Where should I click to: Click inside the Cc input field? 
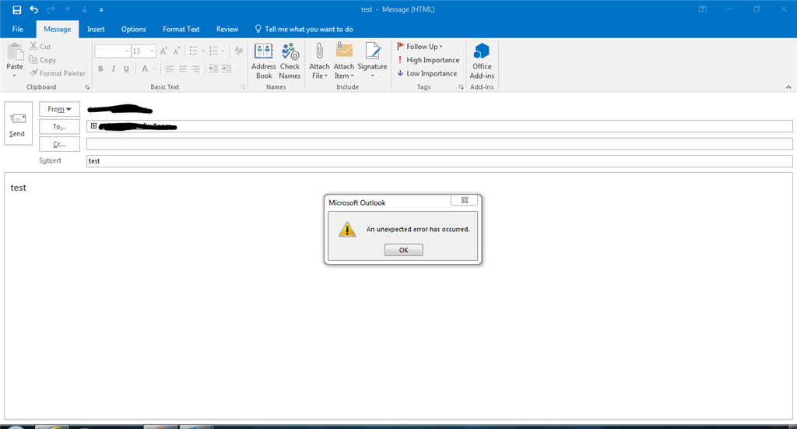[x=439, y=144]
